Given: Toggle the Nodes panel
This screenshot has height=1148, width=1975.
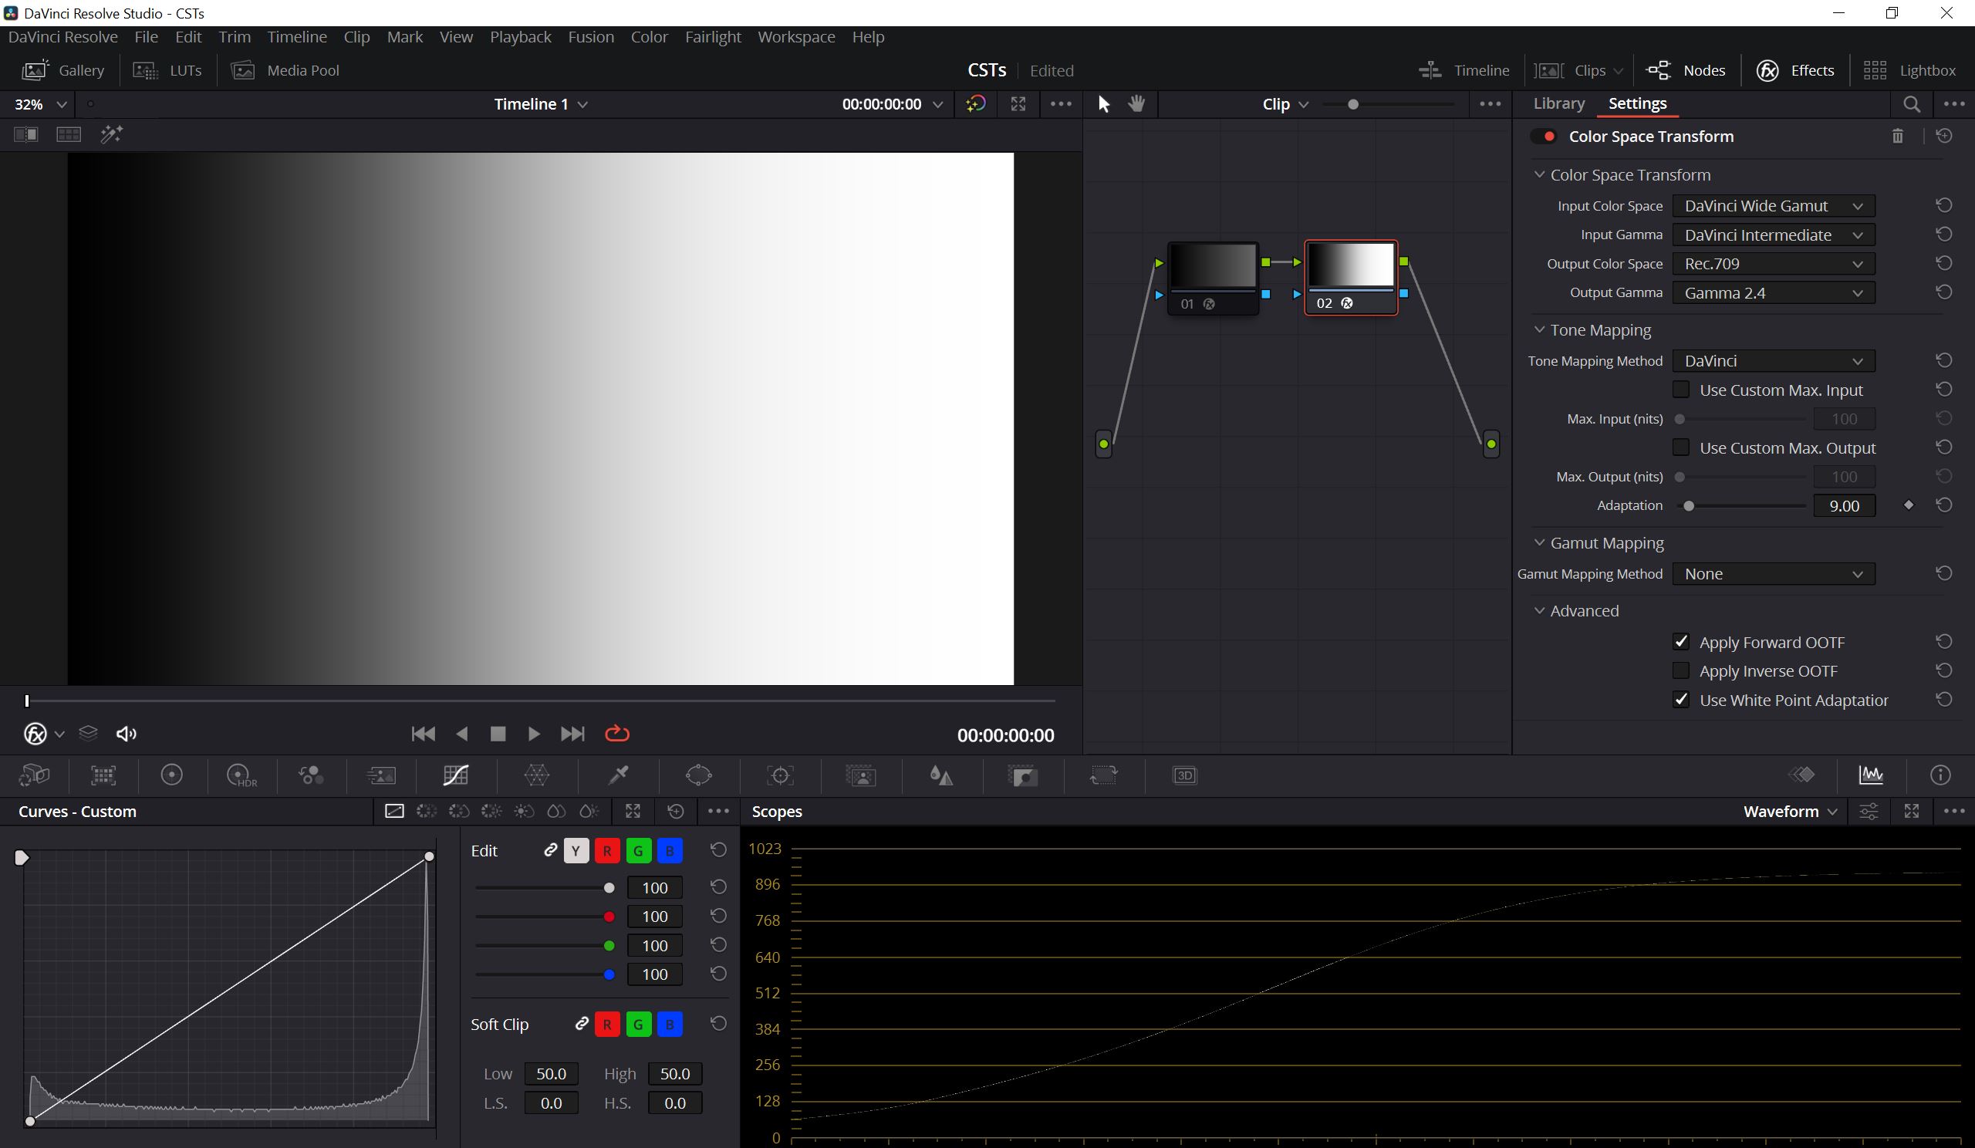Looking at the screenshot, I should coord(1686,70).
